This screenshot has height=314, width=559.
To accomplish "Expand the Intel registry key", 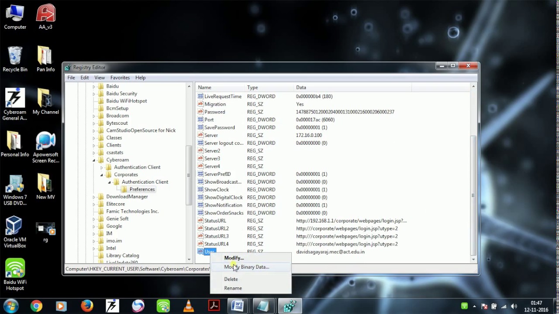I will pos(94,249).
